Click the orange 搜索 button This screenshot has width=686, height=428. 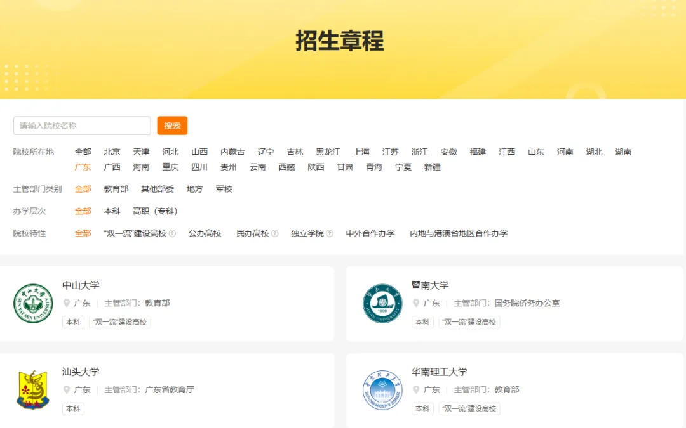coord(172,126)
